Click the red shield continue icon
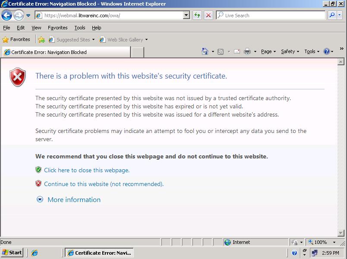Viewport: 347px width, 259px height. (x=38, y=183)
